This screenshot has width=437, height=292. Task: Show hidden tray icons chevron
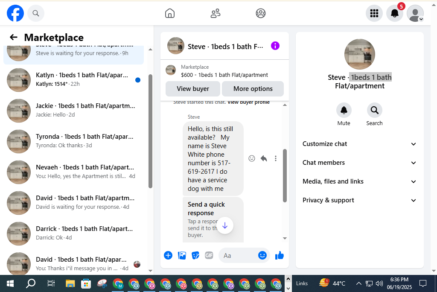[x=358, y=283]
